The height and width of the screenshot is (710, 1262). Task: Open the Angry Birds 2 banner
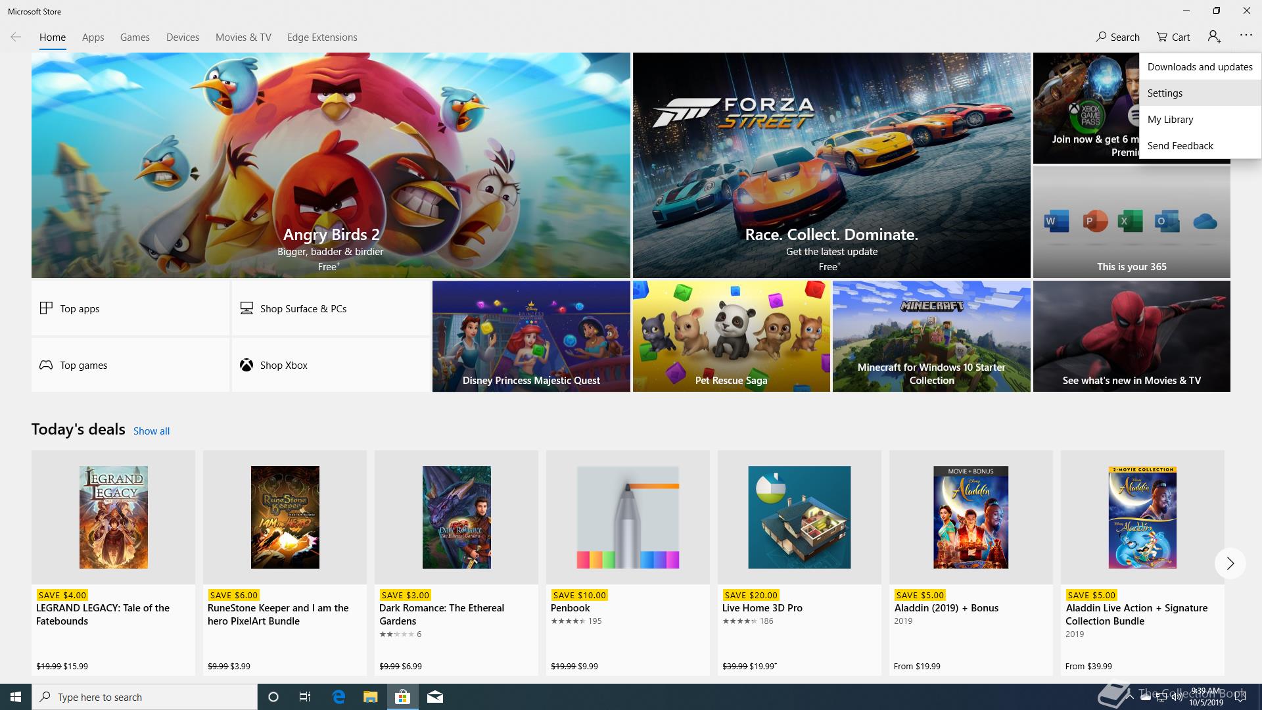tap(331, 165)
